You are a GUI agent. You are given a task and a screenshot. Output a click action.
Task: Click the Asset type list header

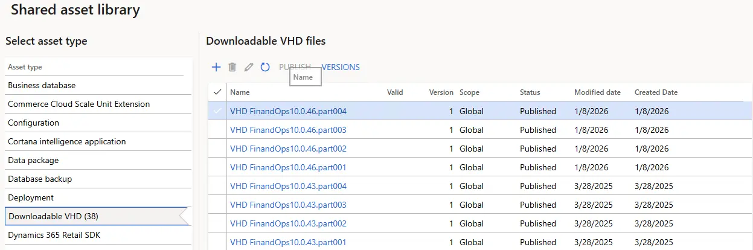pyautogui.click(x=25, y=67)
